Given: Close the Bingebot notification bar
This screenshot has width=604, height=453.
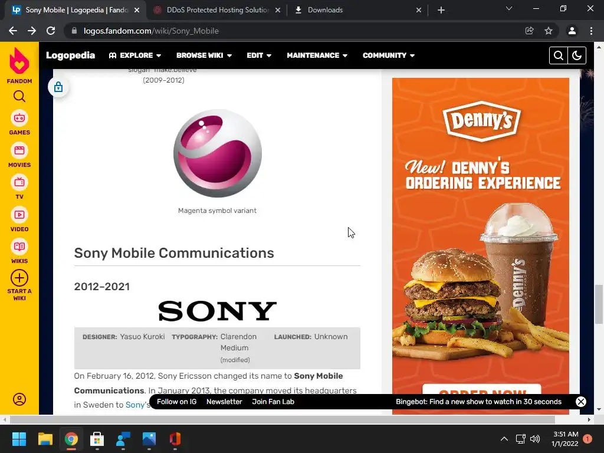Looking at the screenshot, I should [x=580, y=402].
